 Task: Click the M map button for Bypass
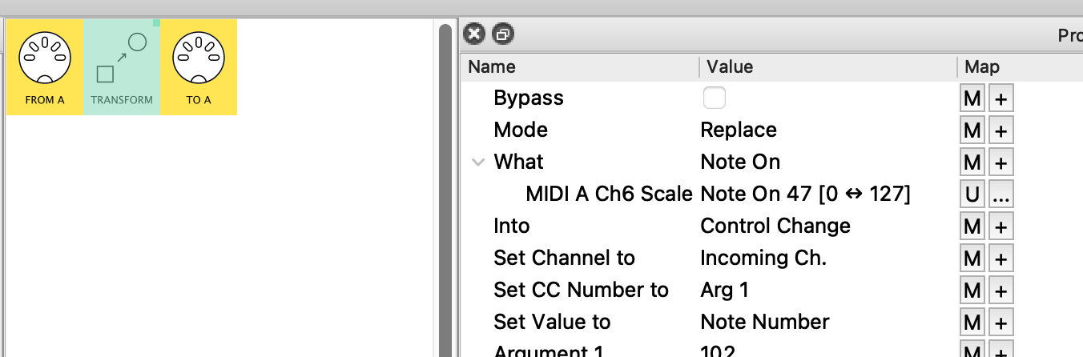[x=972, y=98]
